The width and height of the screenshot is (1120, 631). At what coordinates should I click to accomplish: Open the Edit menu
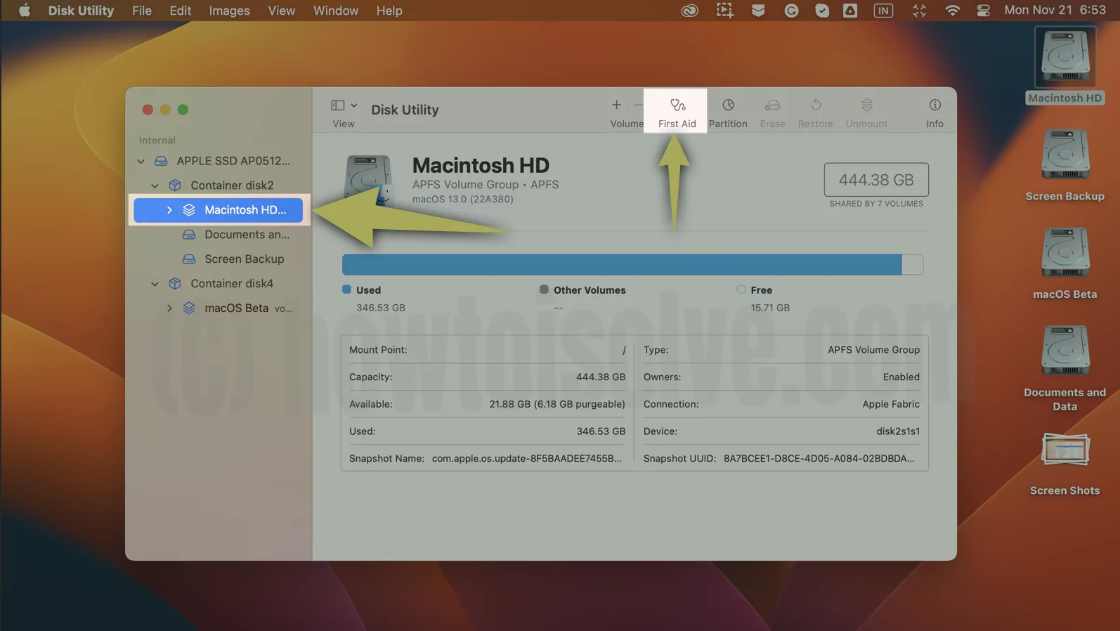(x=180, y=11)
